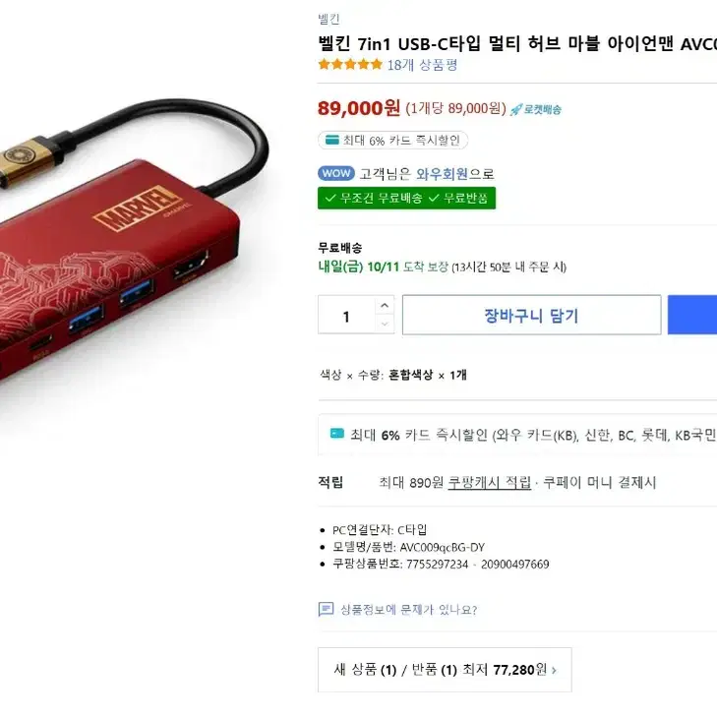Add item with 장바구니 담기 button
Screen dimensions: 717x717
(531, 315)
